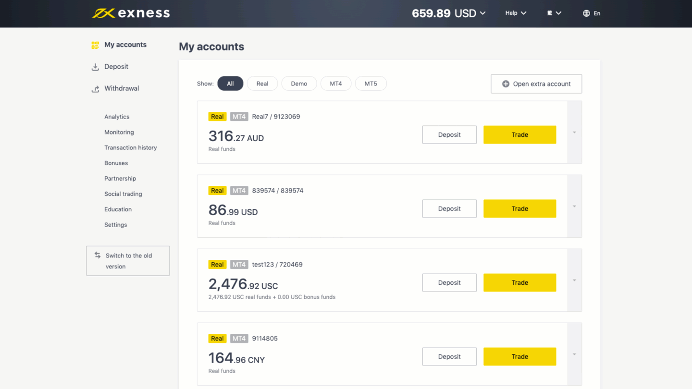View Transaction history
Screen dimensions: 692x389
click(x=131, y=147)
